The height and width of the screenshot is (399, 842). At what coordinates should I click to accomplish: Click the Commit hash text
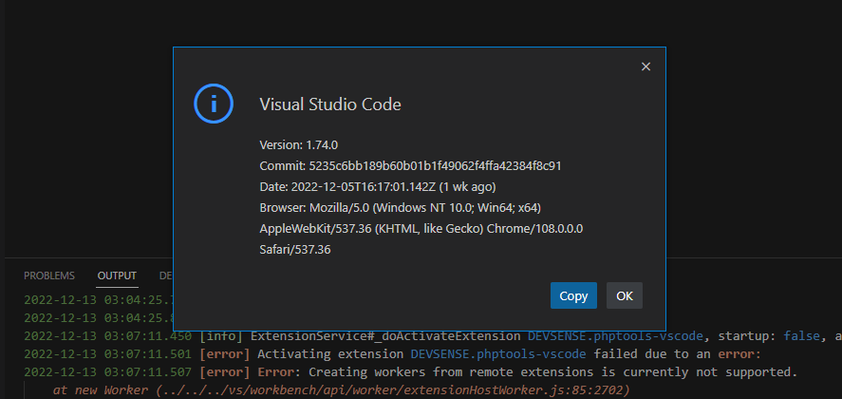410,165
